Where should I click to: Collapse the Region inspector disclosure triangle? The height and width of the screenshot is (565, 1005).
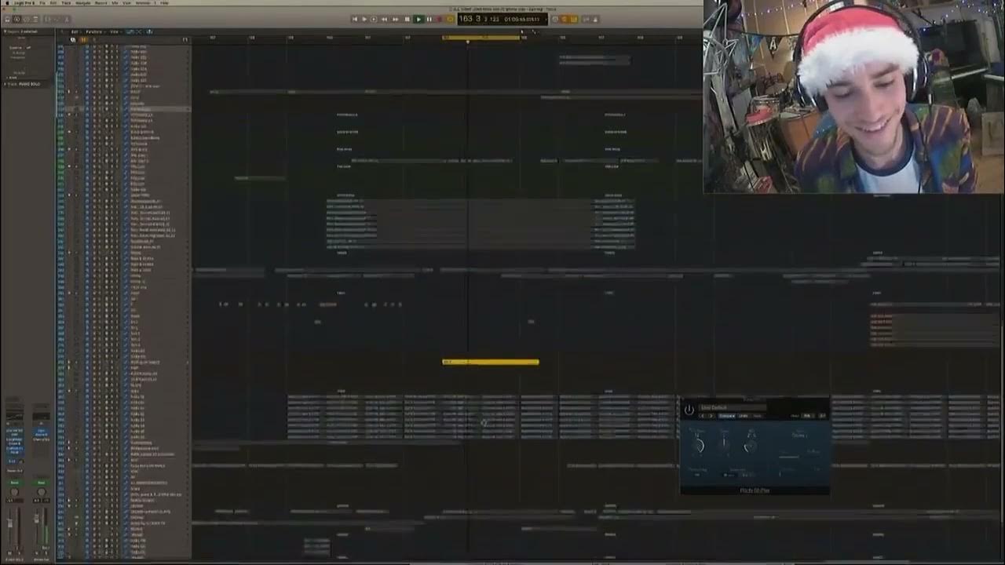tap(5, 31)
